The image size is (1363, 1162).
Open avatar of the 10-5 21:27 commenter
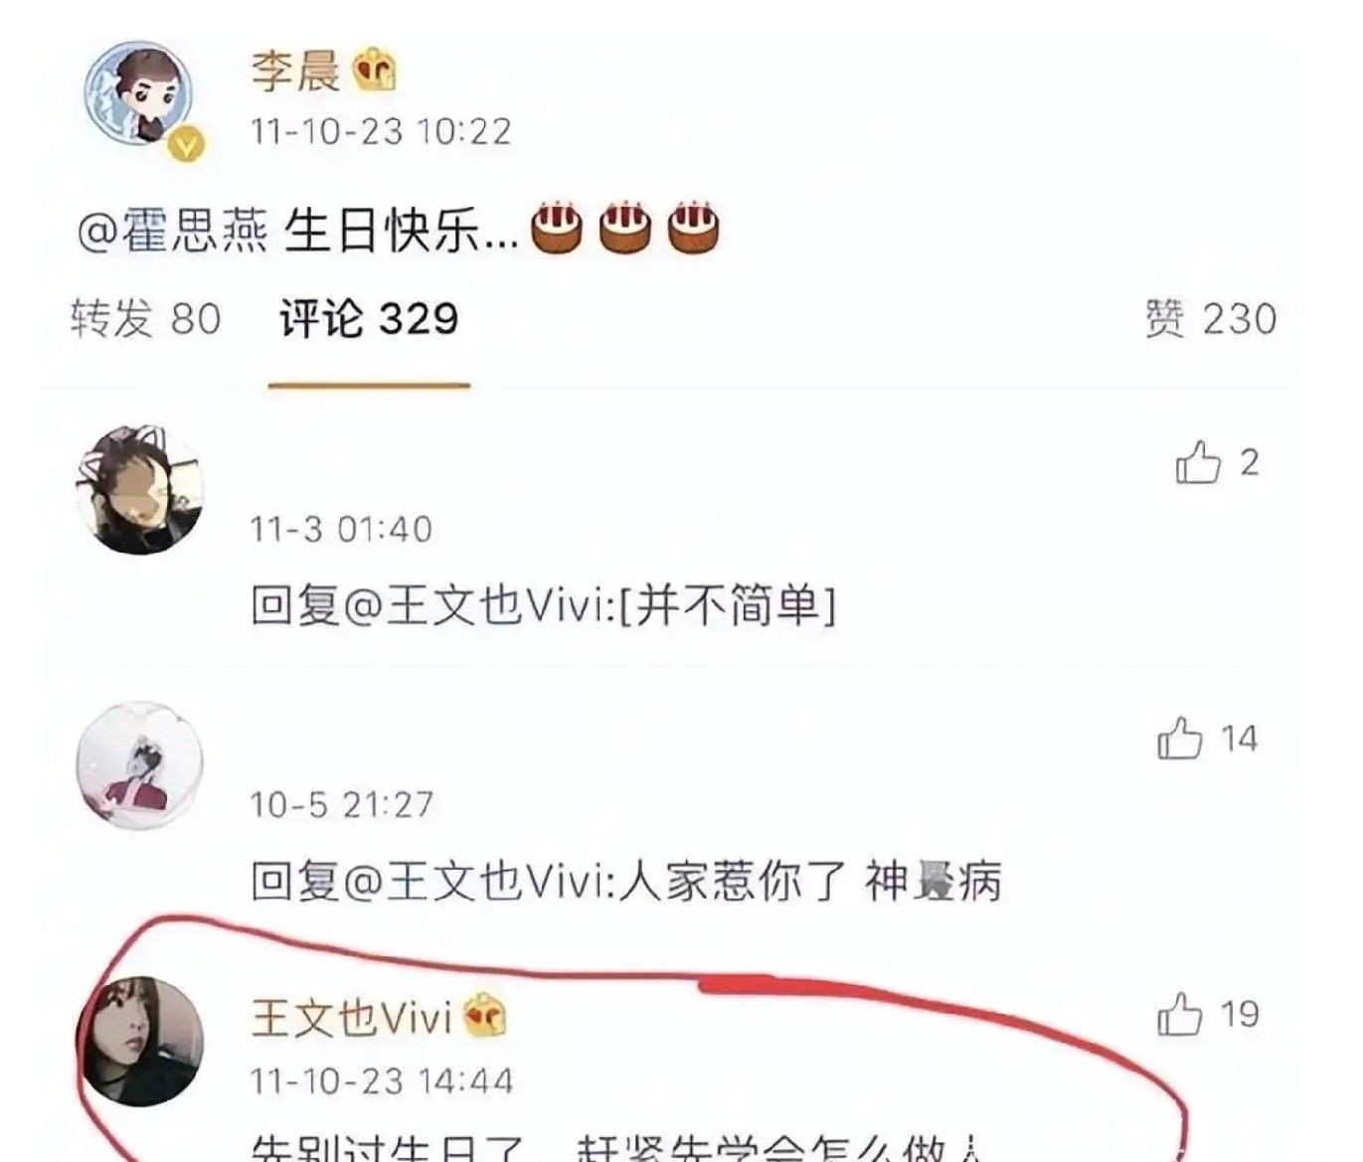click(139, 765)
